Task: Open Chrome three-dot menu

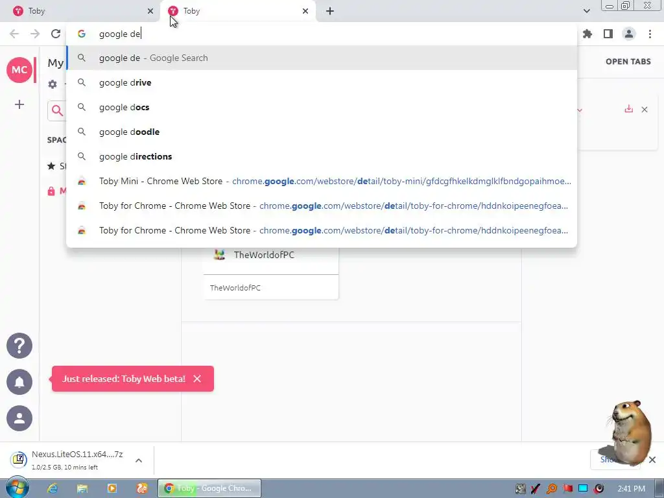Action: click(x=650, y=34)
